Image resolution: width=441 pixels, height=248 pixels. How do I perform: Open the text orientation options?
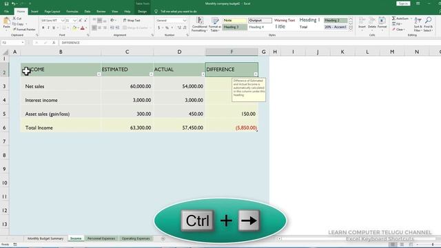tap(112, 21)
